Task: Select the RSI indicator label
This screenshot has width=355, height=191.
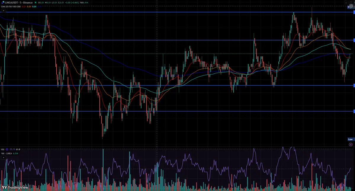Action: point(3,149)
